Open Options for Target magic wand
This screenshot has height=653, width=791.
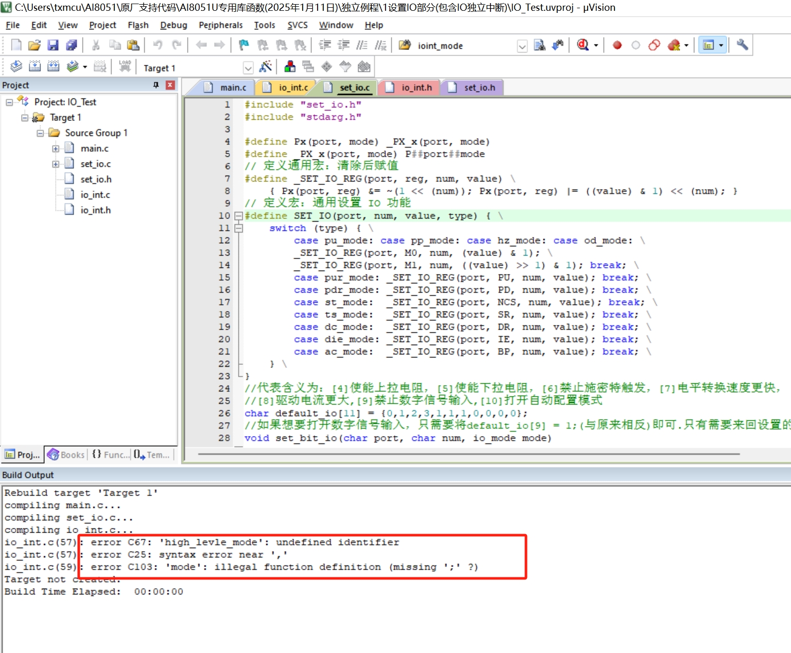pos(266,67)
